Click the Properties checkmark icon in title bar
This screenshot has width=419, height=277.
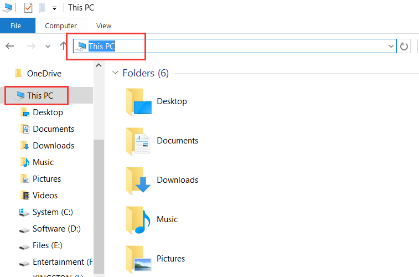tap(28, 8)
